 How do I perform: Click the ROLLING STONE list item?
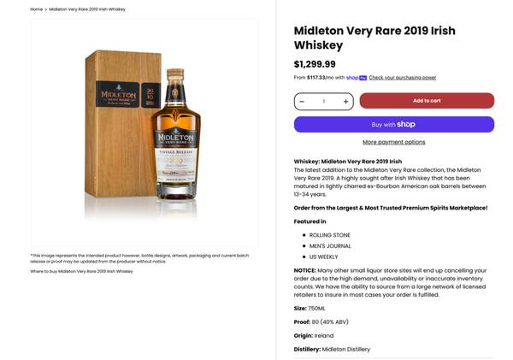[x=330, y=235]
